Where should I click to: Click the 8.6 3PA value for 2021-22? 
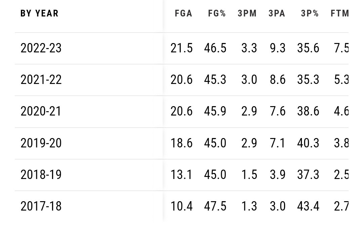(x=277, y=80)
